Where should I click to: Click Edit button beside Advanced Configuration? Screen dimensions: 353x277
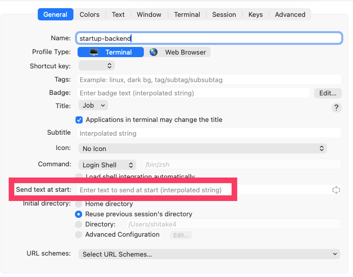181,235
